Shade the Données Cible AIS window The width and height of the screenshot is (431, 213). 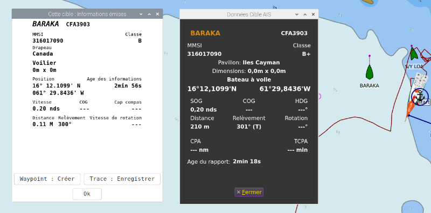point(297,14)
